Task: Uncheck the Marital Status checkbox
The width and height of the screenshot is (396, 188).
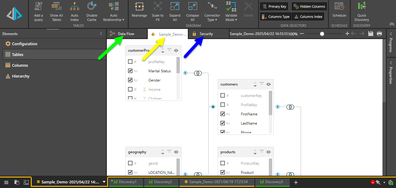Action: point(130,71)
